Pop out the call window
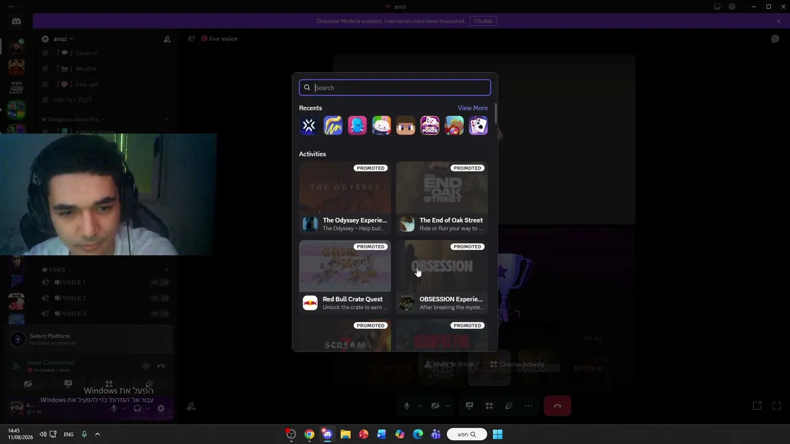Image resolution: width=790 pixels, height=444 pixels. pyautogui.click(x=757, y=406)
